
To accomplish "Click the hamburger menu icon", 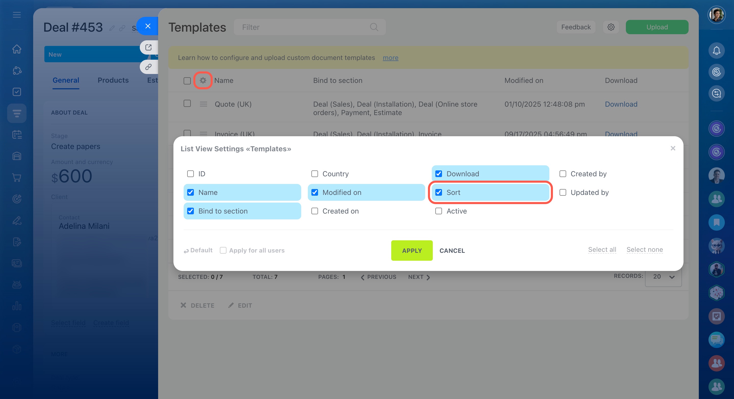I will point(17,15).
